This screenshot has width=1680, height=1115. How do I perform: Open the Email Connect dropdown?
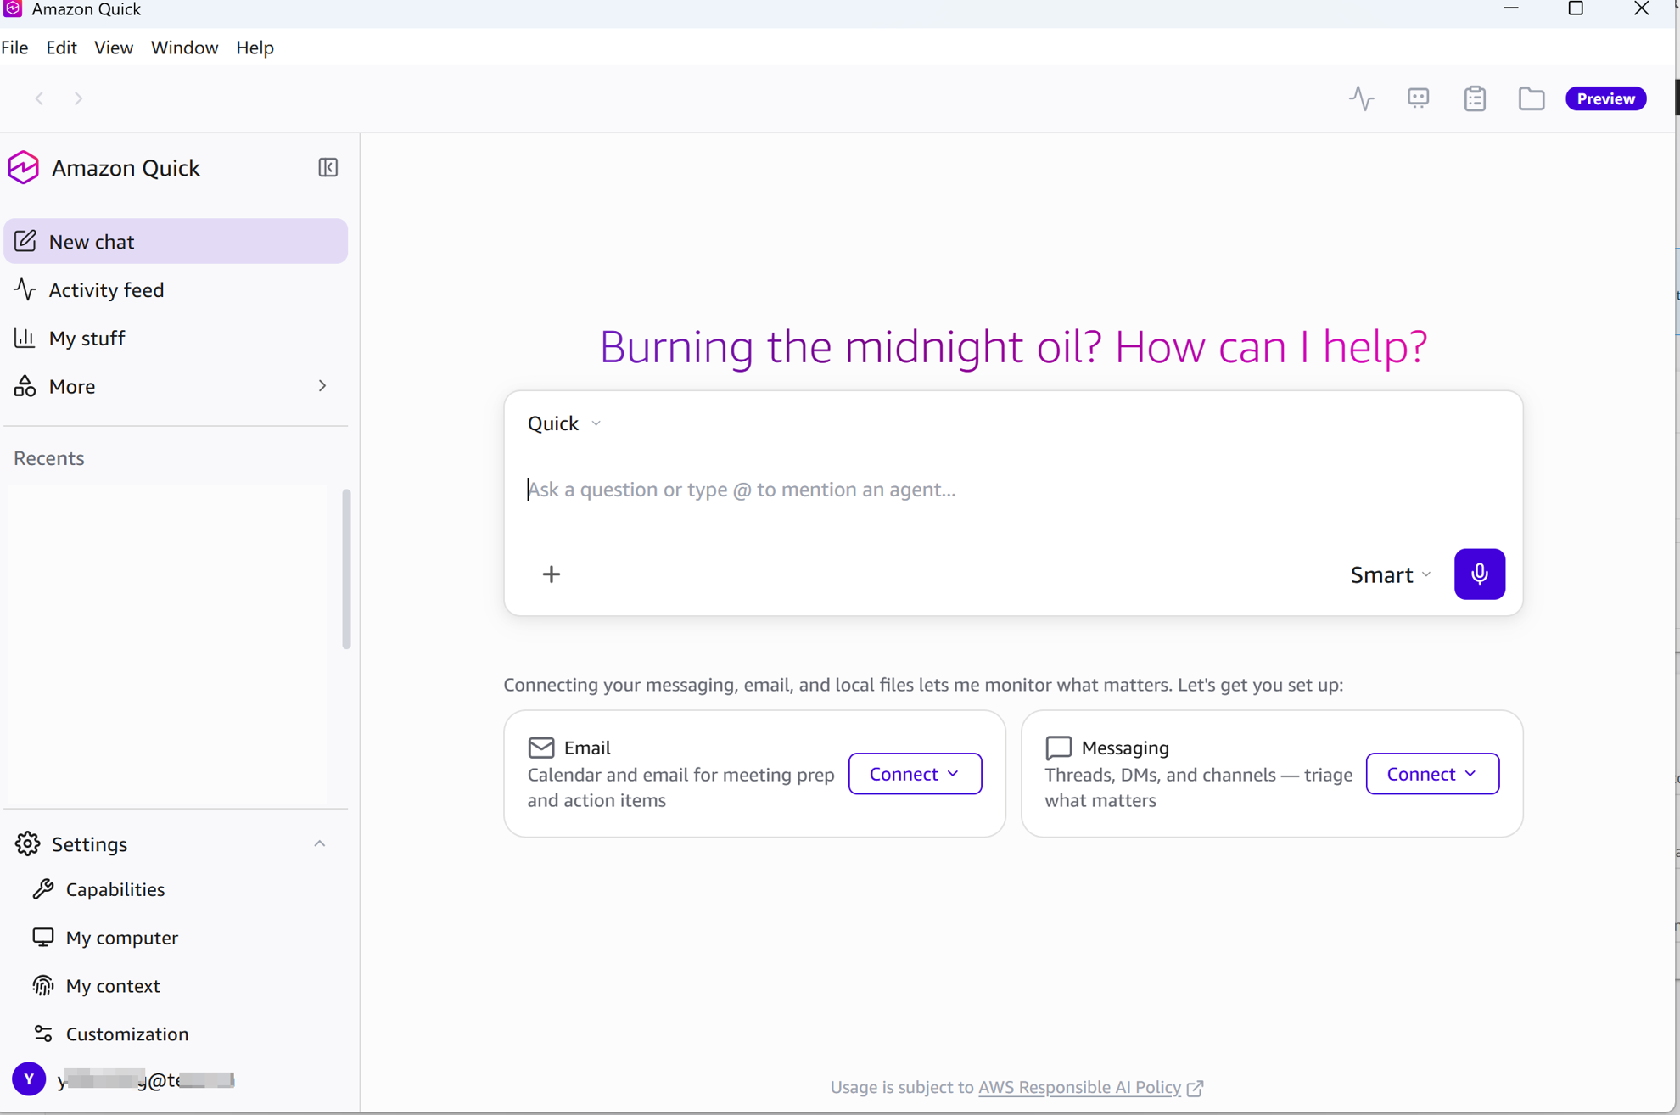(915, 774)
